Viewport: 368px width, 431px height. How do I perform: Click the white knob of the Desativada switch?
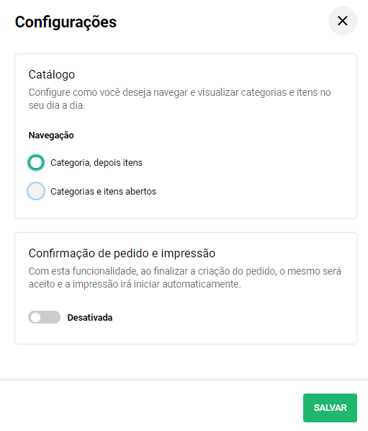coord(36,317)
